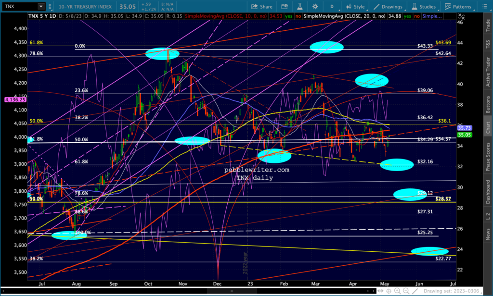
Task: Open the TNX symbol dropdown arrow
Action: click(x=41, y=6)
